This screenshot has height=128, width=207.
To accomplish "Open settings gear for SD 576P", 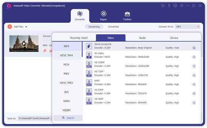I will coord(194,93).
